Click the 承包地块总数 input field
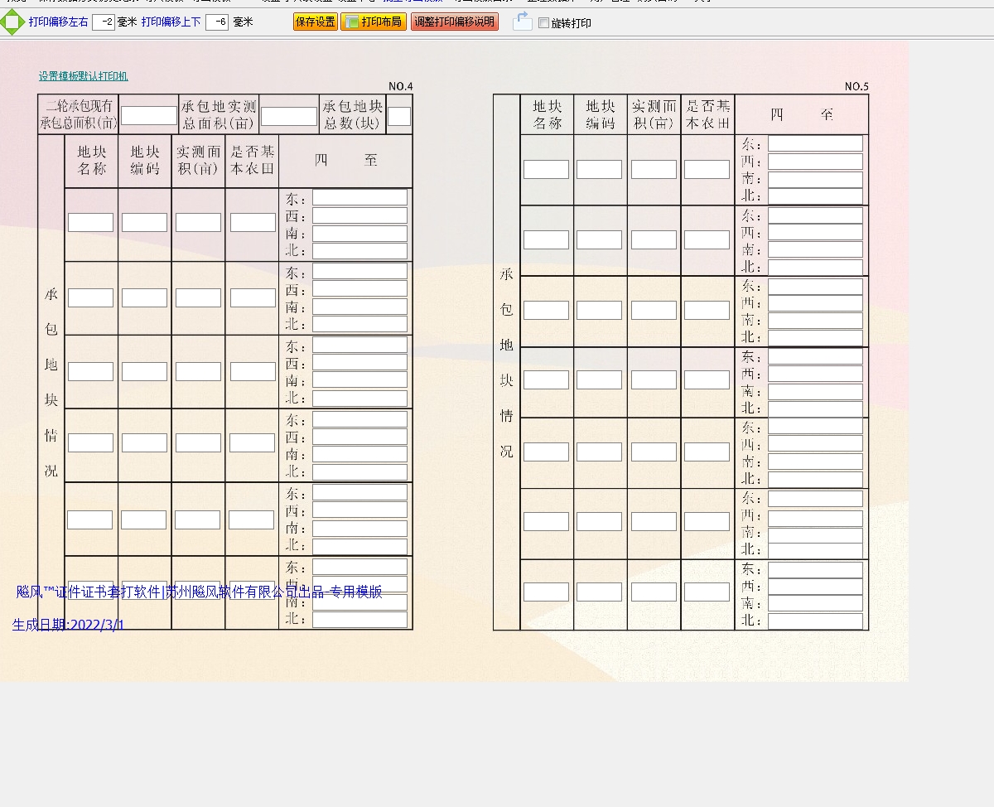Screen dimensions: 994x807 pyautogui.click(x=398, y=116)
